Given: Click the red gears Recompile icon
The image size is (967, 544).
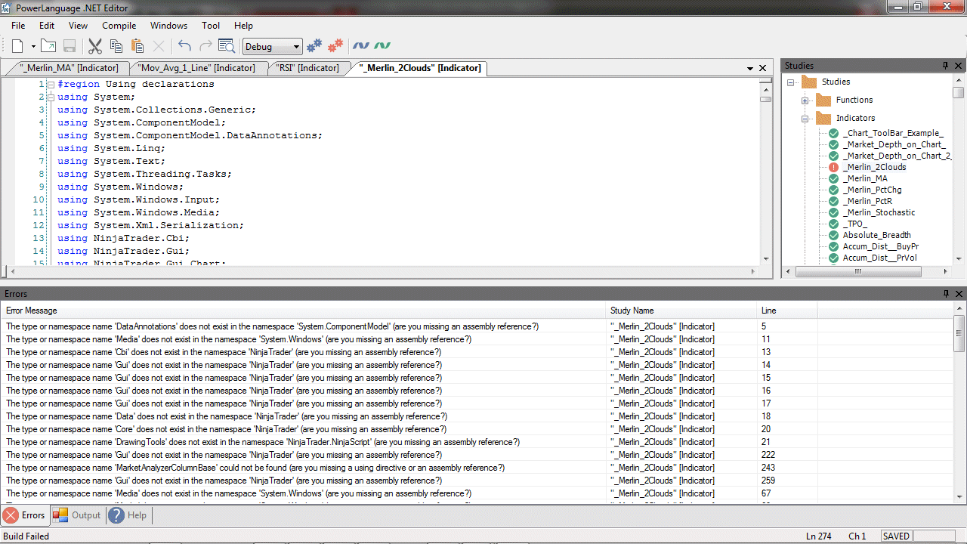Looking at the screenshot, I should [335, 46].
